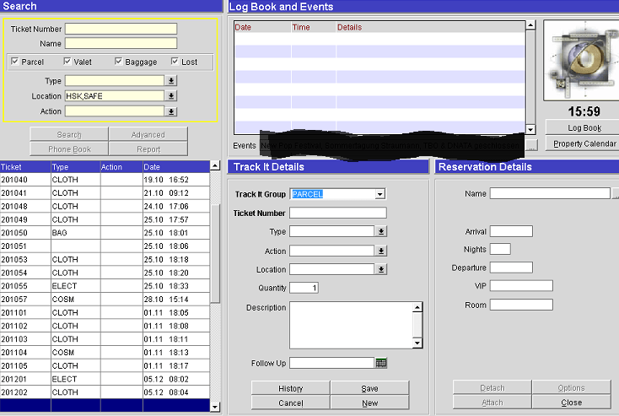Toggle the Parcel checkbox
The height and width of the screenshot is (416, 619).
[15, 62]
